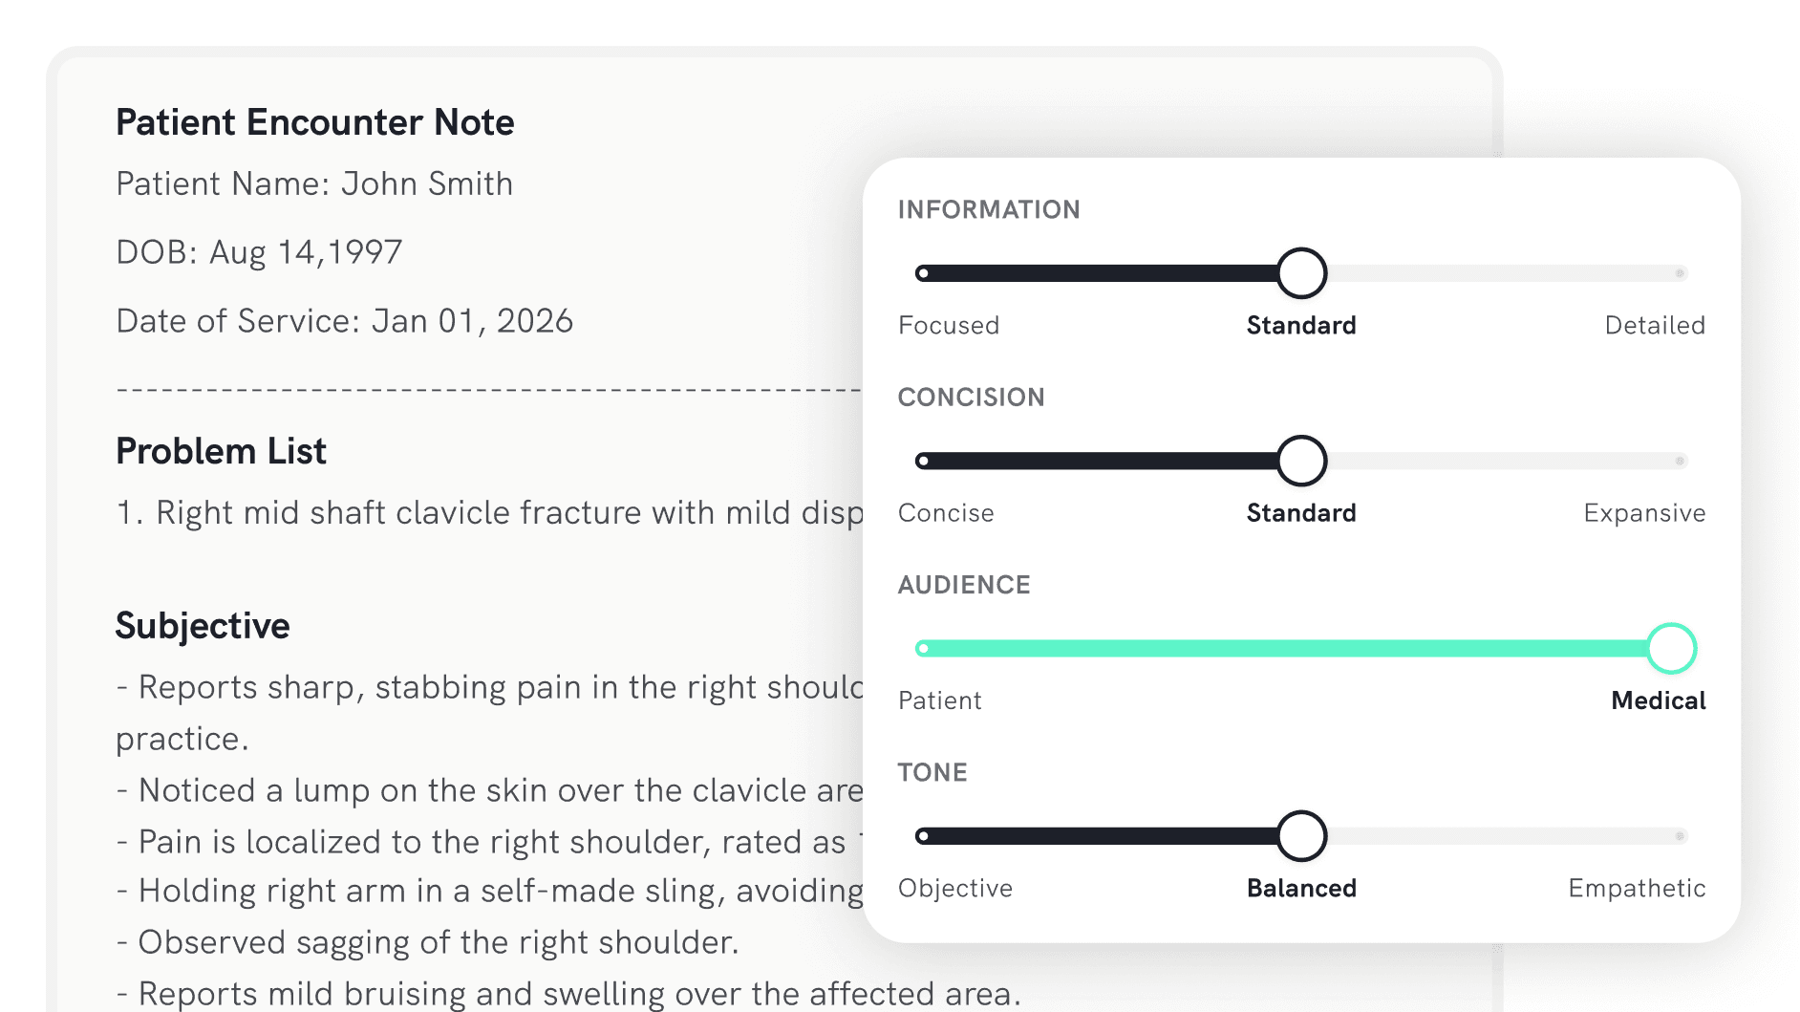Click the right end of Information track

click(1679, 273)
